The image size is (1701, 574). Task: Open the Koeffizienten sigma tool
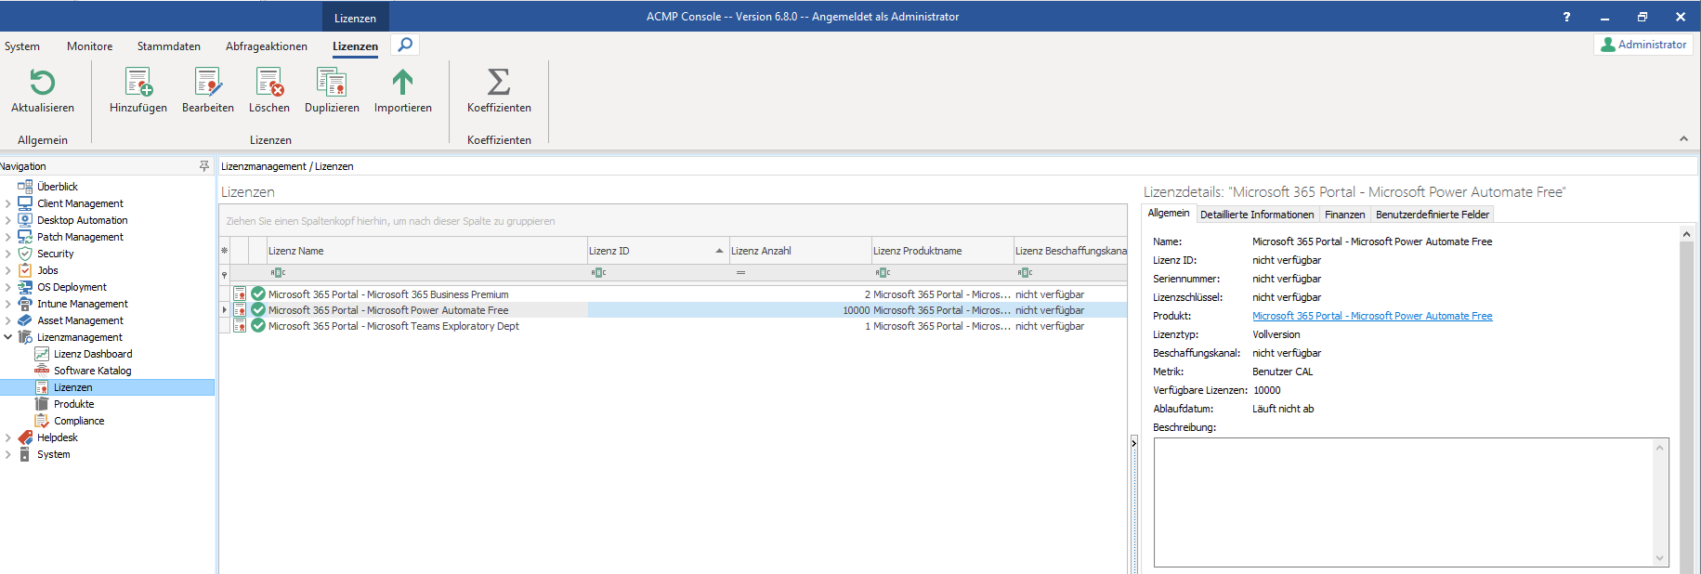499,84
